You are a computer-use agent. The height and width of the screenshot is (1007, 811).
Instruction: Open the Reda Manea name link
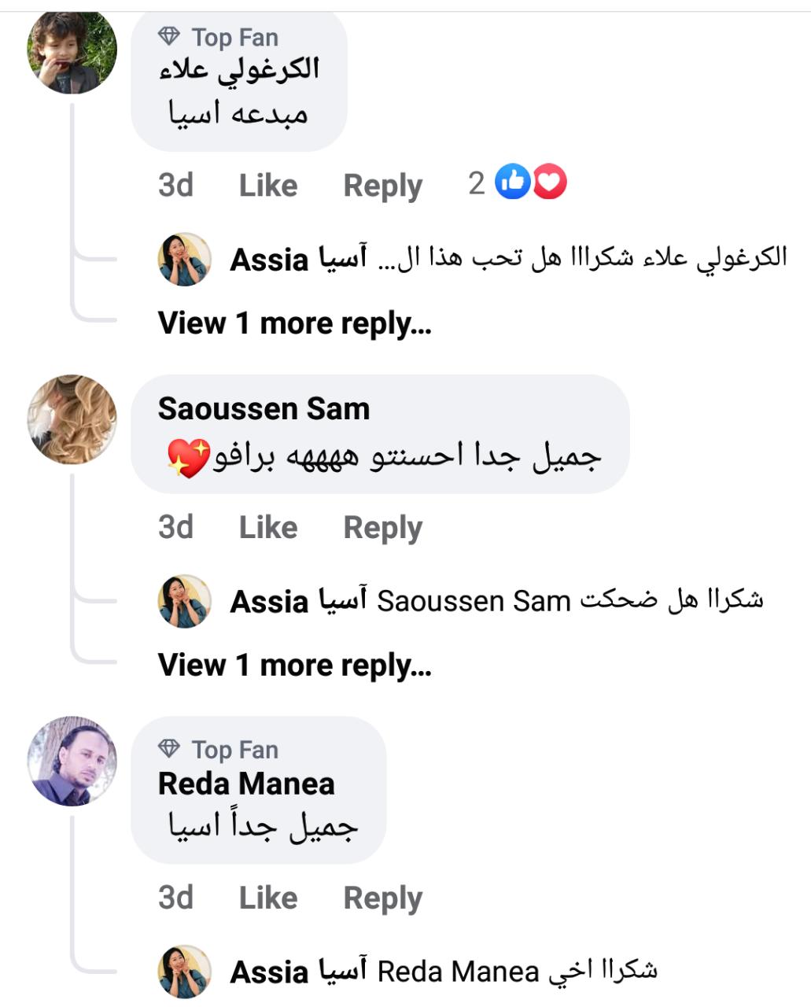(x=246, y=784)
